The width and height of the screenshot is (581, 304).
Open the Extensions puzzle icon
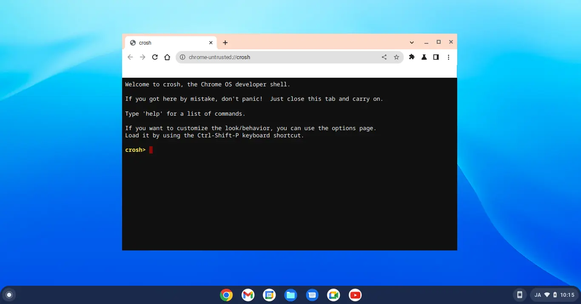[411, 57]
